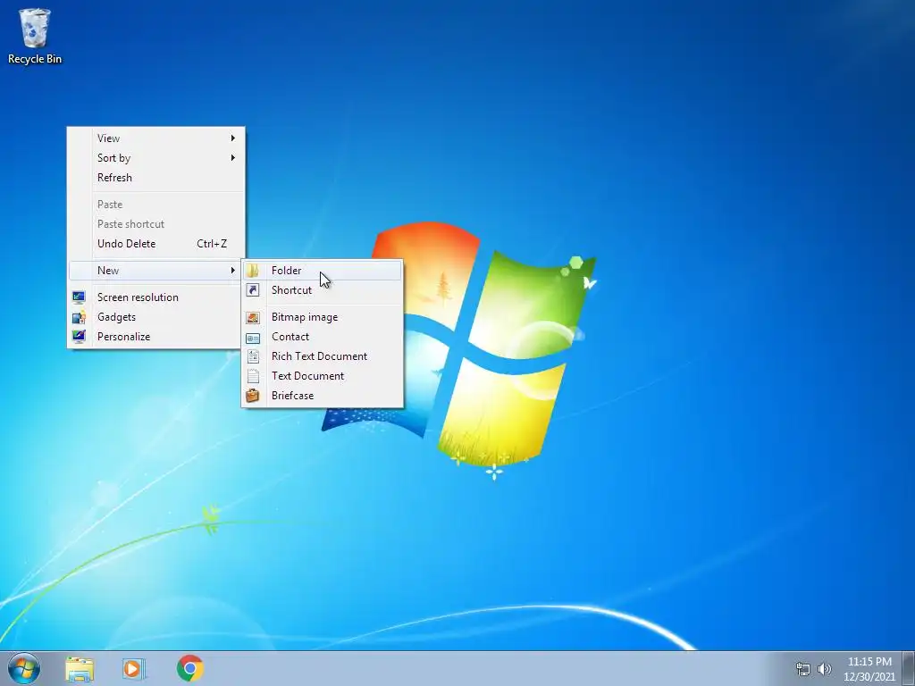Click the Text Document icon

[x=253, y=376]
